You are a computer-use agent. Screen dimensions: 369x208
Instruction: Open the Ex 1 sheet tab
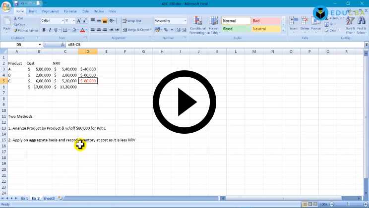click(24, 198)
